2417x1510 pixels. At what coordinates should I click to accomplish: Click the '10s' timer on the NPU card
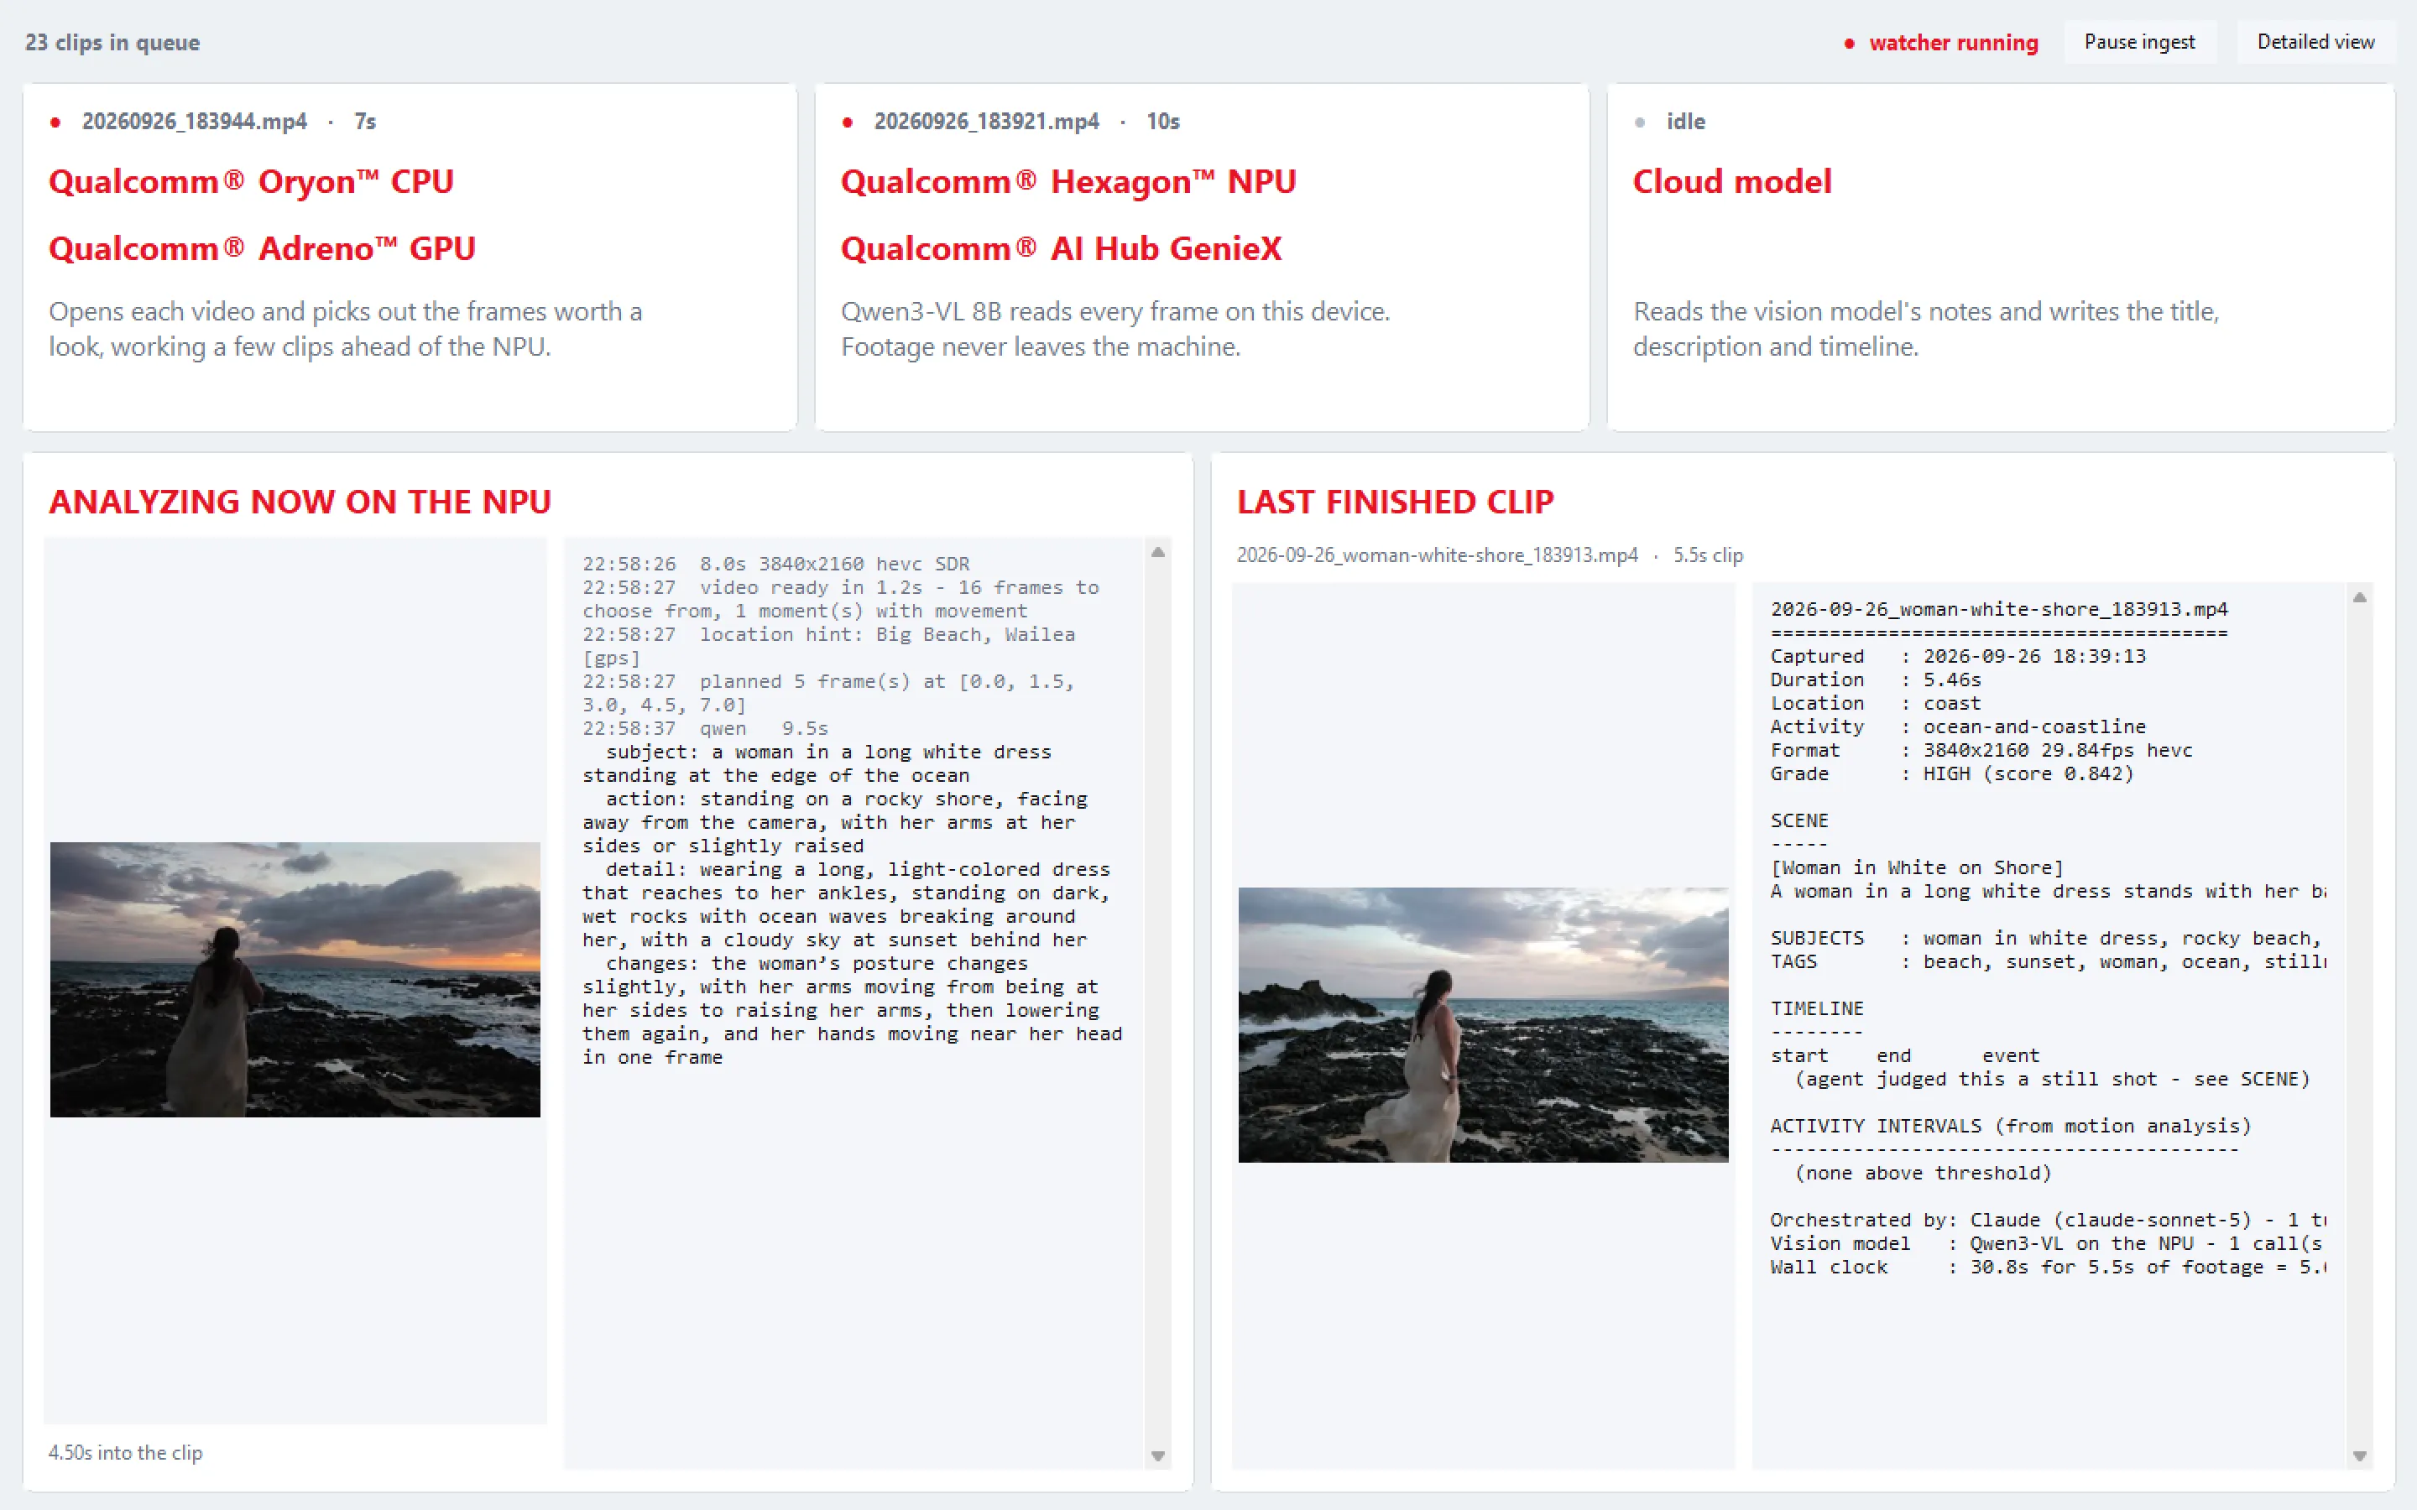click(1162, 122)
